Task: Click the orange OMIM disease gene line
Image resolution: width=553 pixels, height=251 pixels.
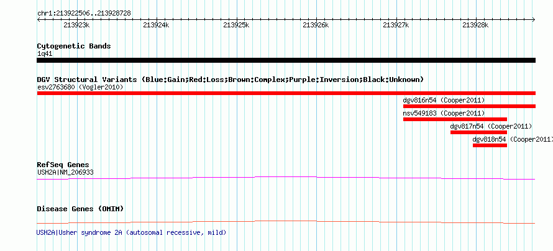Action: point(286,222)
